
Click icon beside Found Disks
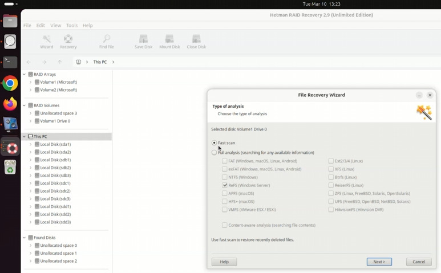31,238
